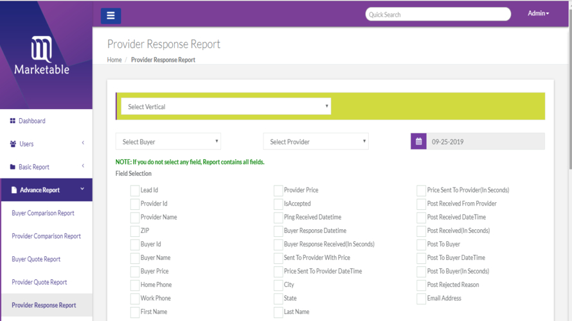The width and height of the screenshot is (572, 321).
Task: Check the Ping Received Datetime checkbox
Action: point(278,217)
